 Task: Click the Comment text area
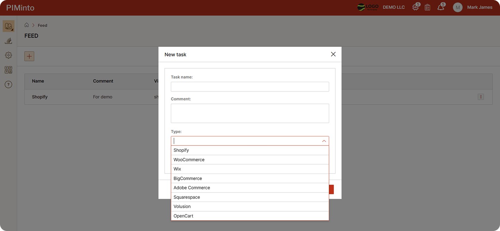point(250,113)
